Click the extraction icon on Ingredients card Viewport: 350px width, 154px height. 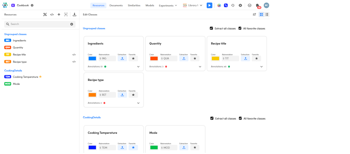point(122,59)
